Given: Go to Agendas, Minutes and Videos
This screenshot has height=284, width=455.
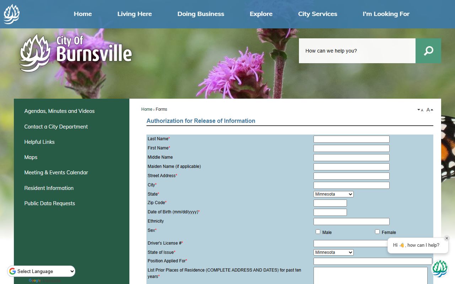Looking at the screenshot, I should click(59, 111).
